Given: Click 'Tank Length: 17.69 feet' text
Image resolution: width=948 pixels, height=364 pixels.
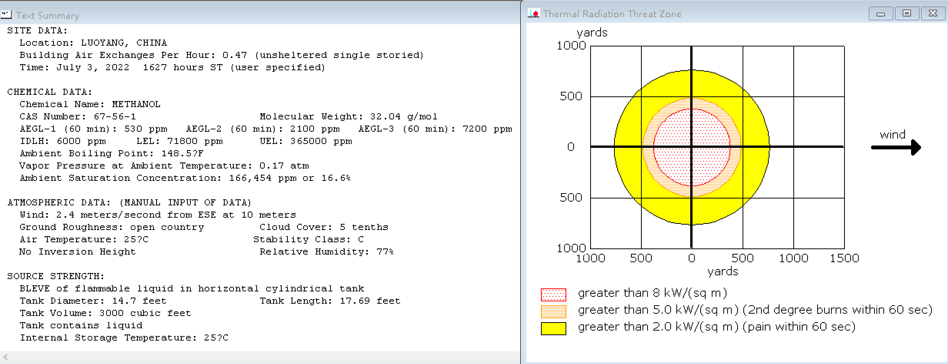Looking at the screenshot, I should point(330,301).
